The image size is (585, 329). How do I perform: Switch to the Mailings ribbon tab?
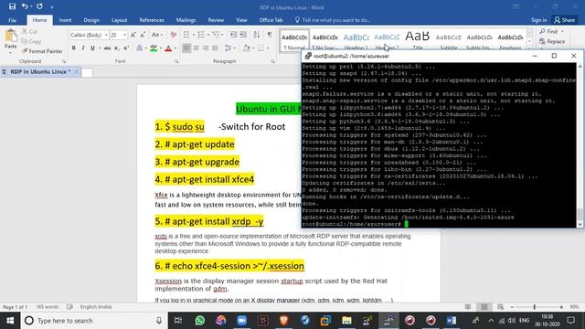click(186, 20)
